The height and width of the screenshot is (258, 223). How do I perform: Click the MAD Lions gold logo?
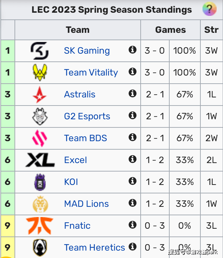(x=39, y=204)
